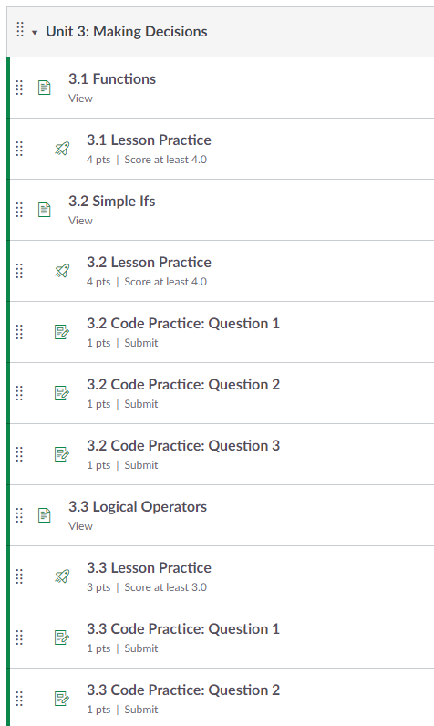The width and height of the screenshot is (434, 726).
Task: Click the page icon next to 3.2 Simple Ifs
Action: 45,210
